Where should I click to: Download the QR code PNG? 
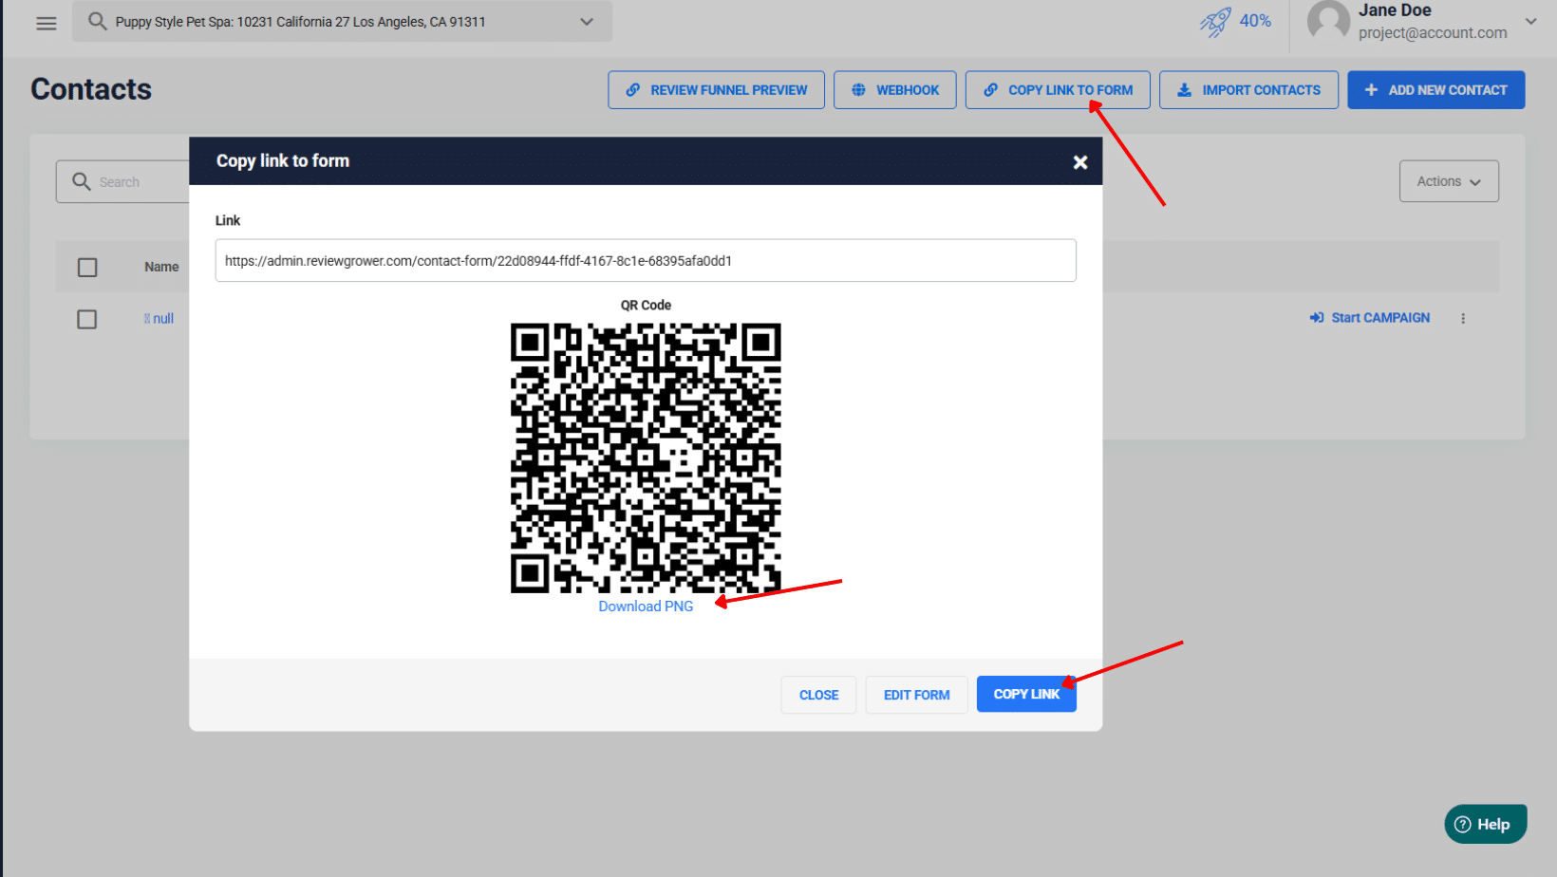point(646,606)
